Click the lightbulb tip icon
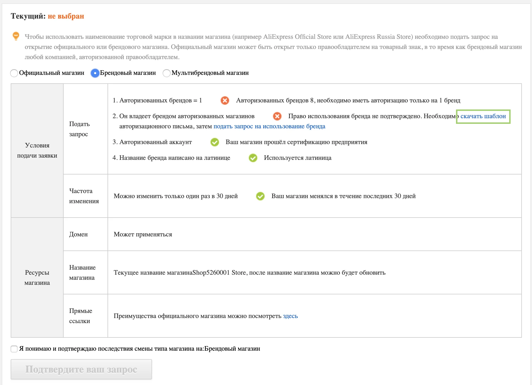This screenshot has height=385, width=532. [x=16, y=36]
